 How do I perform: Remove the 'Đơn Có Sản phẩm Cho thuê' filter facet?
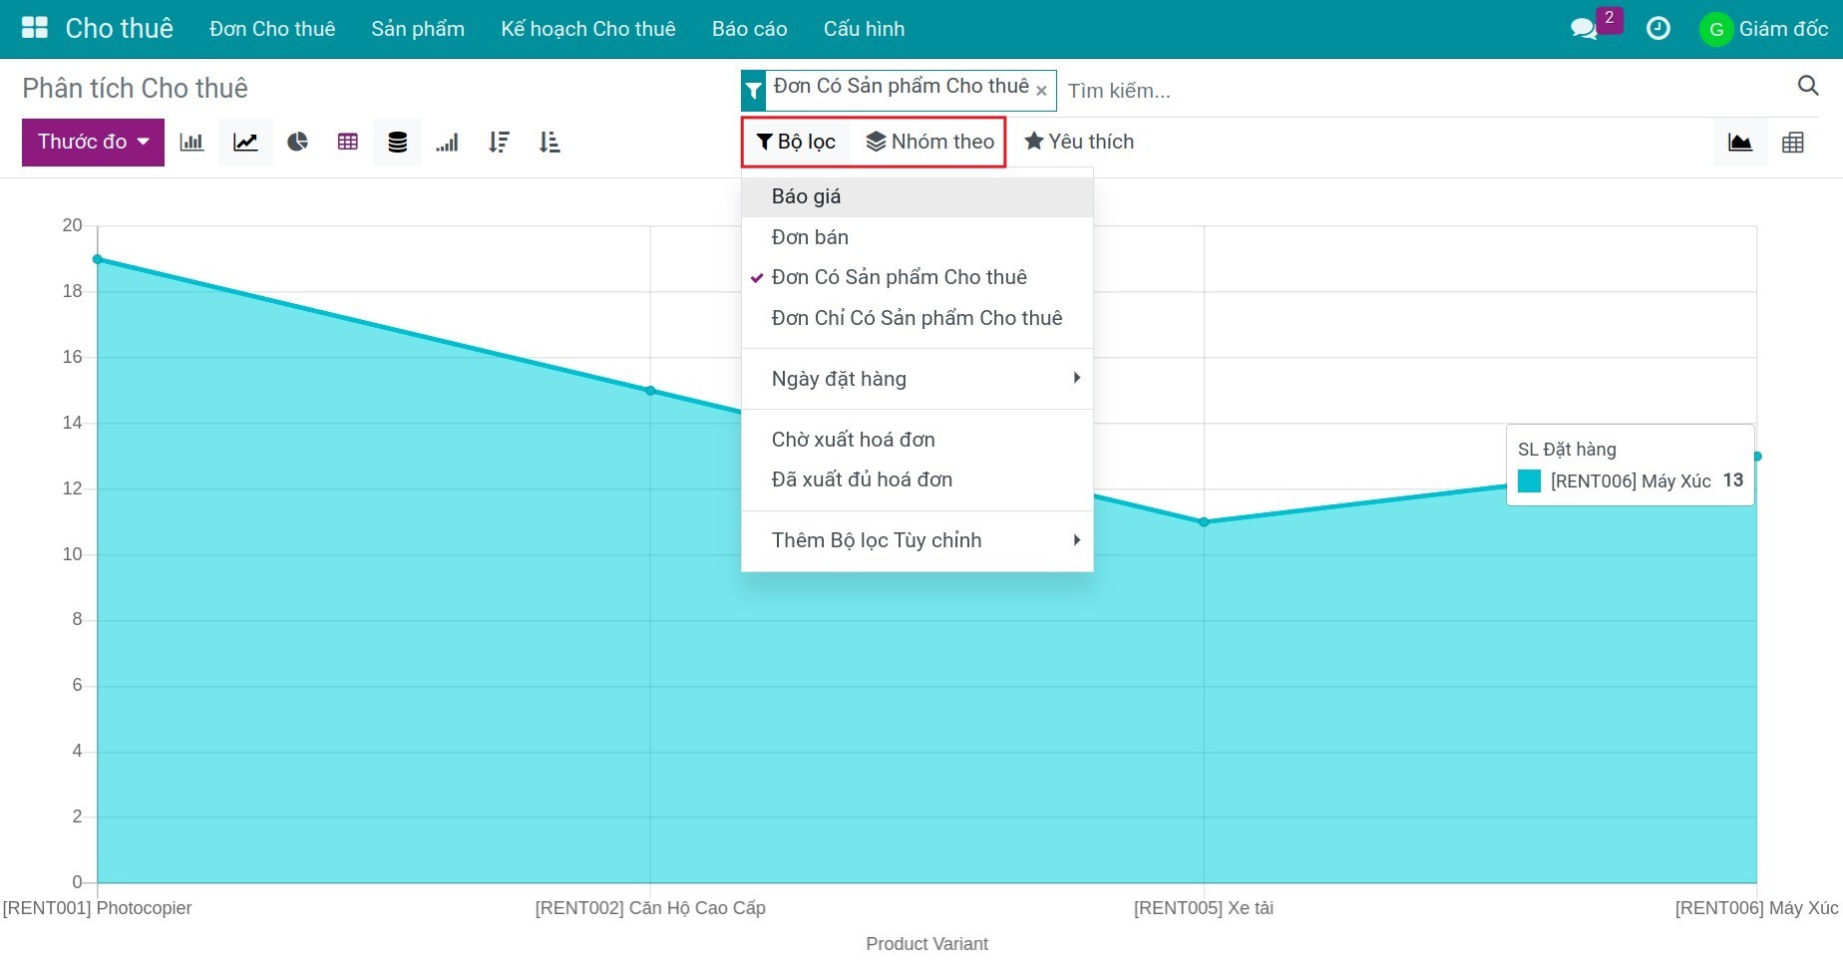point(1041,91)
